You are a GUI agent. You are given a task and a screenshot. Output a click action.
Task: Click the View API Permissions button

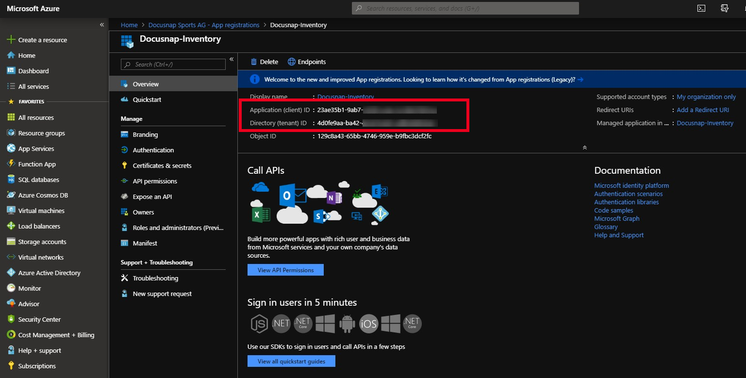point(285,270)
